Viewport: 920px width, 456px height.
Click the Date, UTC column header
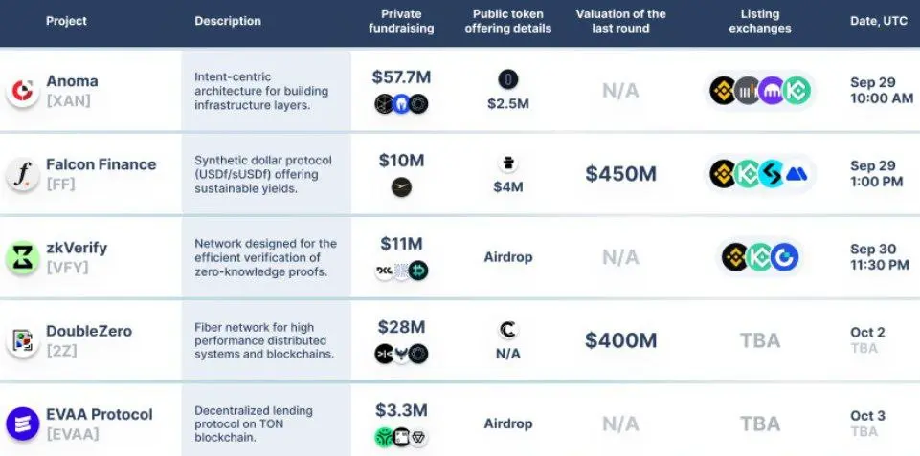[879, 21]
